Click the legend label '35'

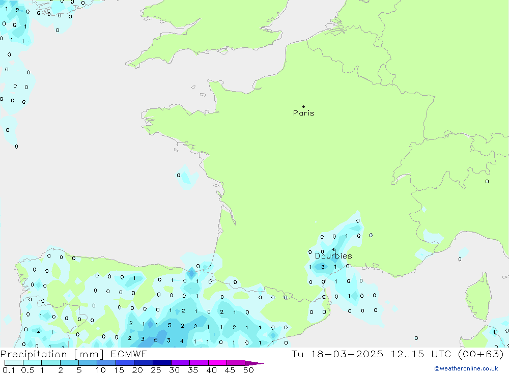click(193, 370)
